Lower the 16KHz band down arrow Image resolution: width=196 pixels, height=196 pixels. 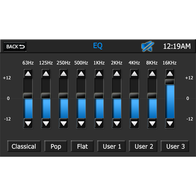tap(170, 123)
